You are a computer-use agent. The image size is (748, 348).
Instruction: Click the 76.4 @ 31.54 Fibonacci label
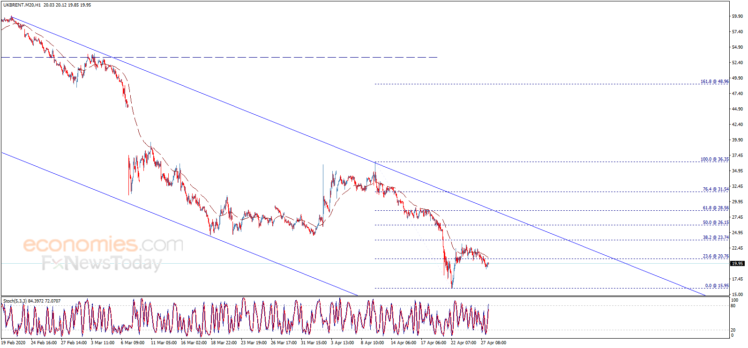click(716, 189)
